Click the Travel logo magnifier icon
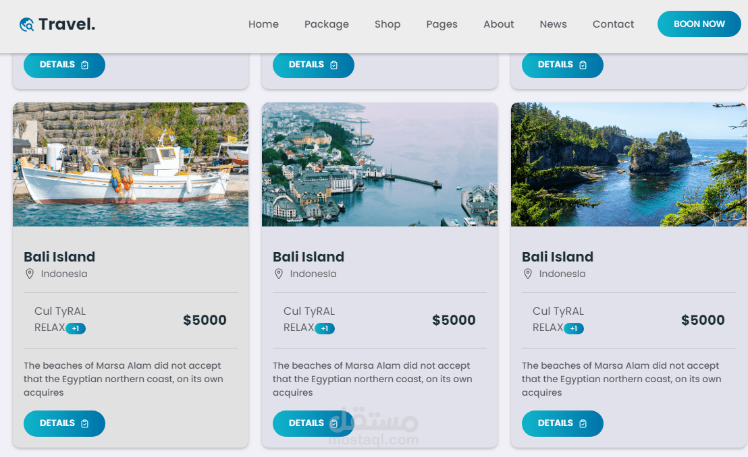Image resolution: width=748 pixels, height=457 pixels. 27,25
